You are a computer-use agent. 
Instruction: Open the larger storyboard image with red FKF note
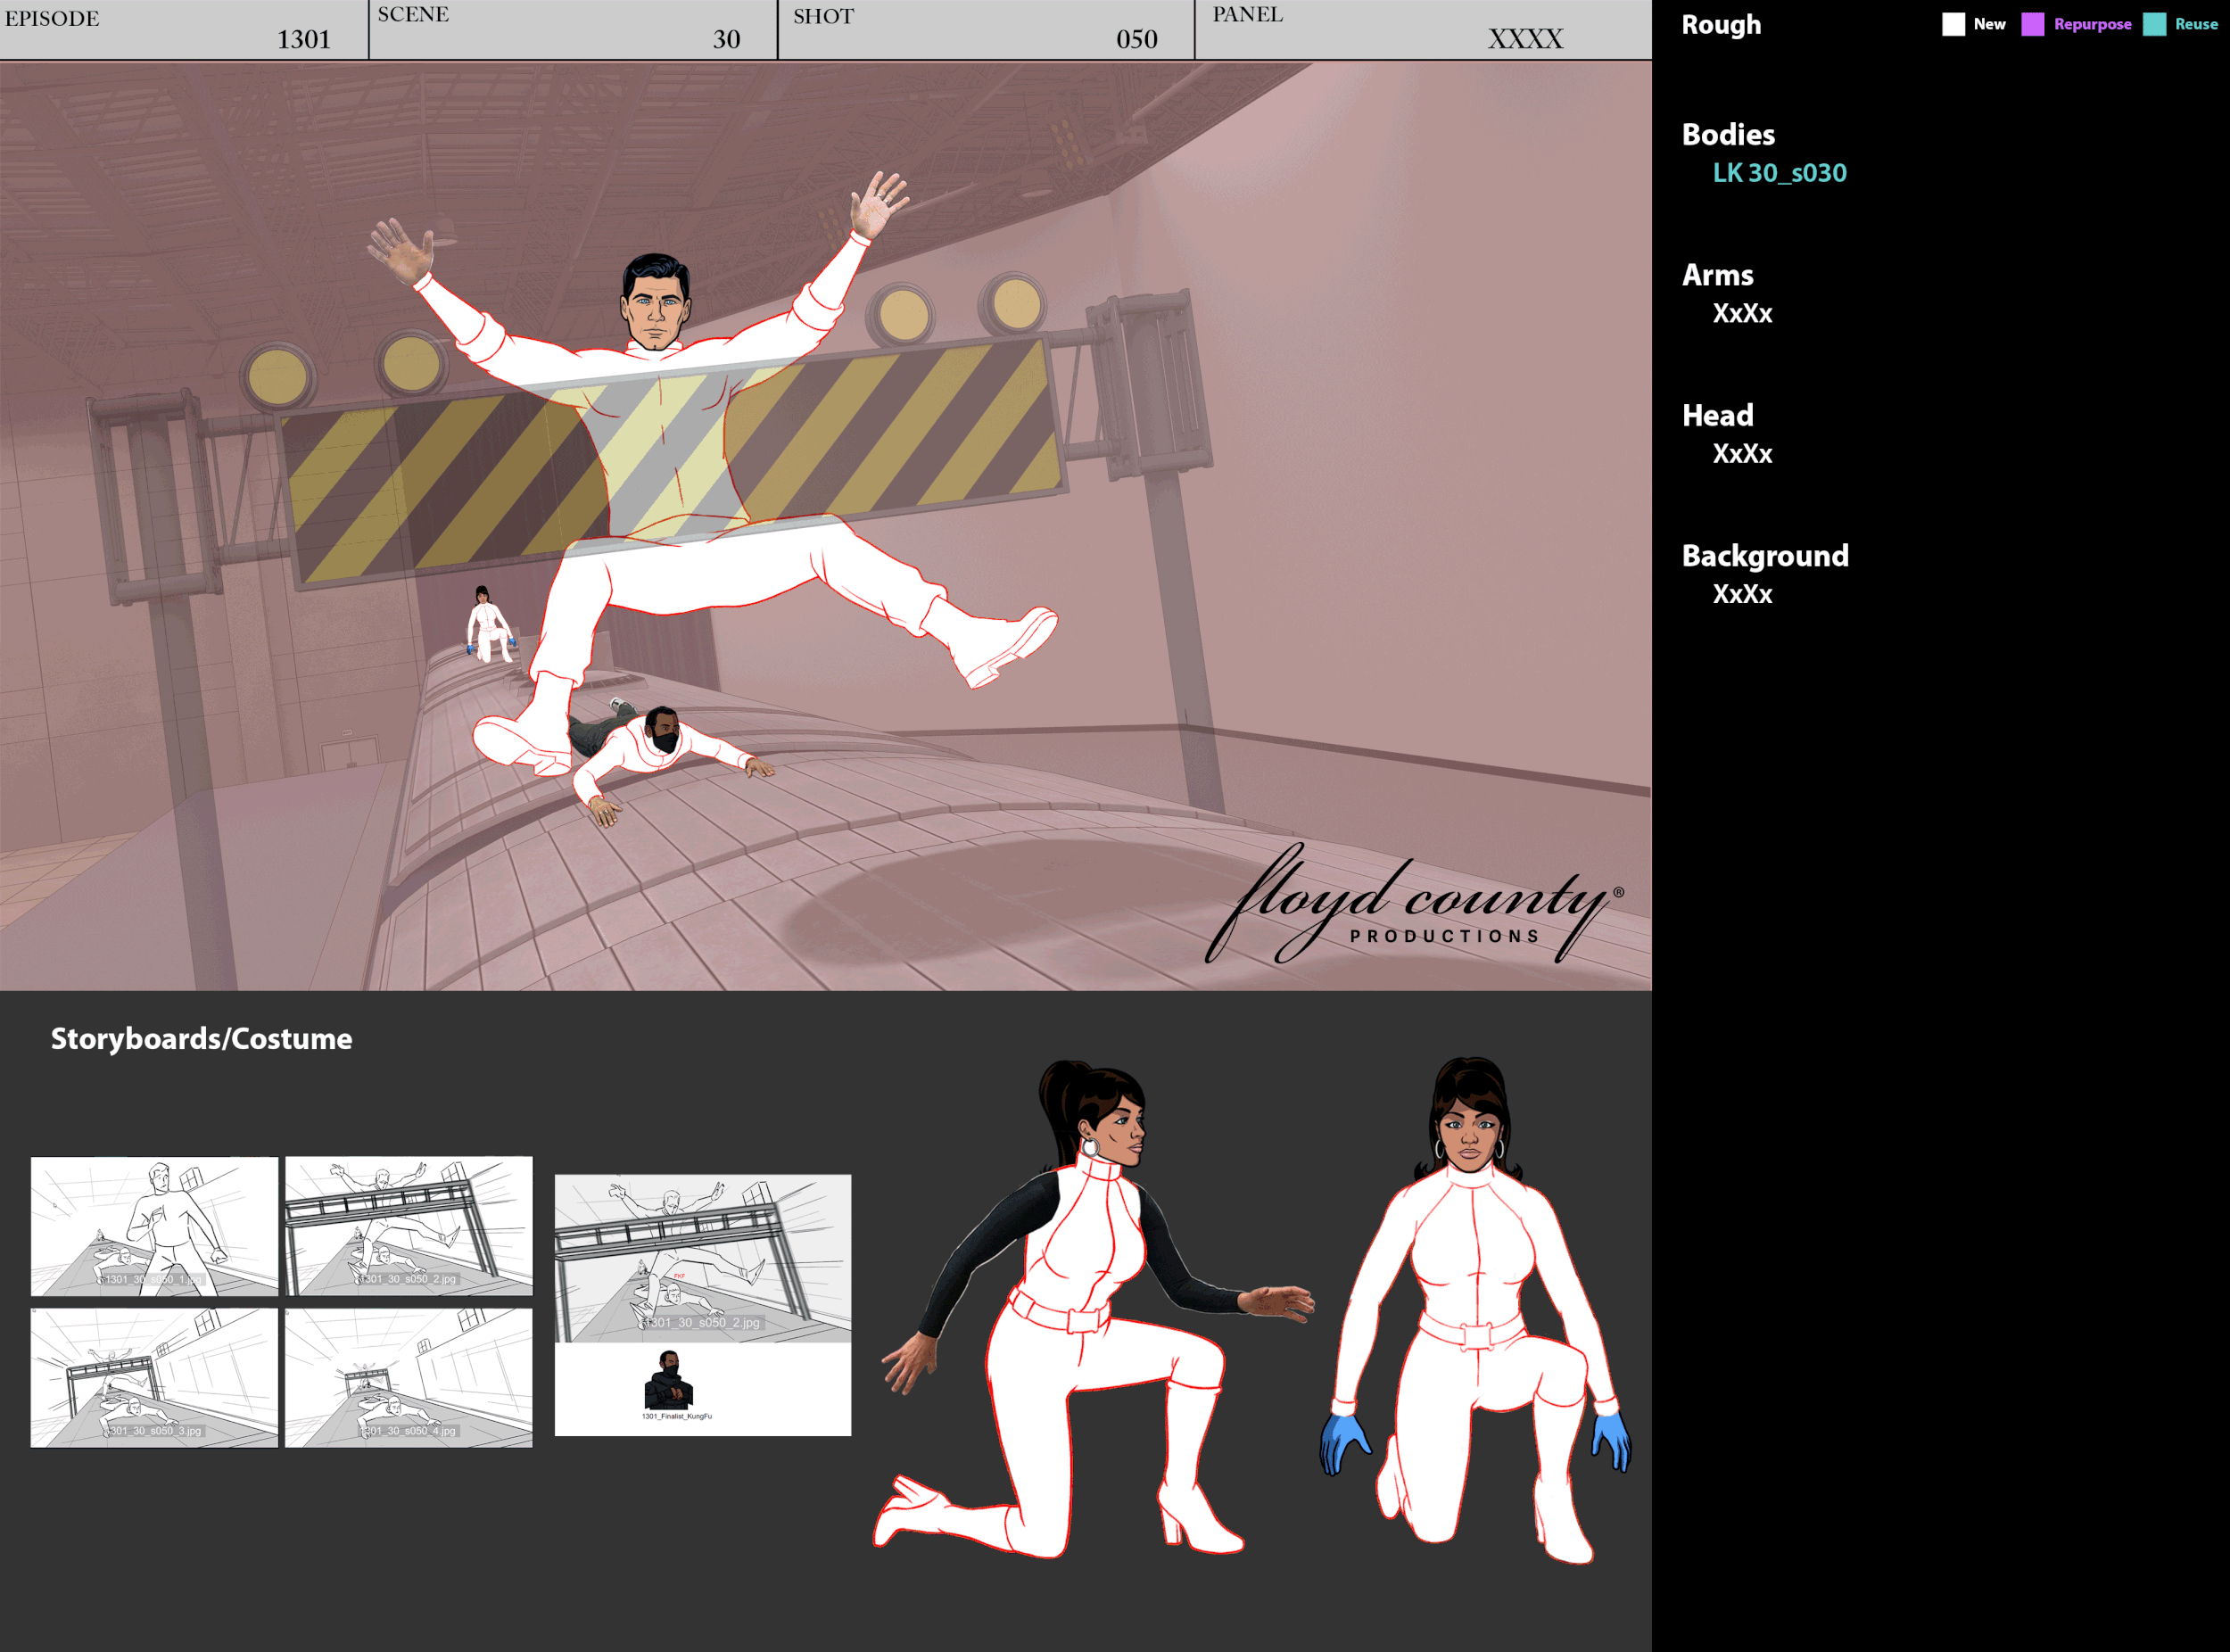[703, 1258]
